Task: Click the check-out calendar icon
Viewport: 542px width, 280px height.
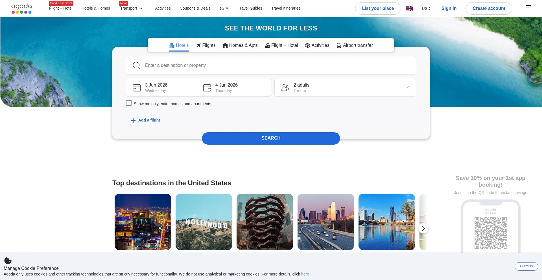Action: point(207,88)
